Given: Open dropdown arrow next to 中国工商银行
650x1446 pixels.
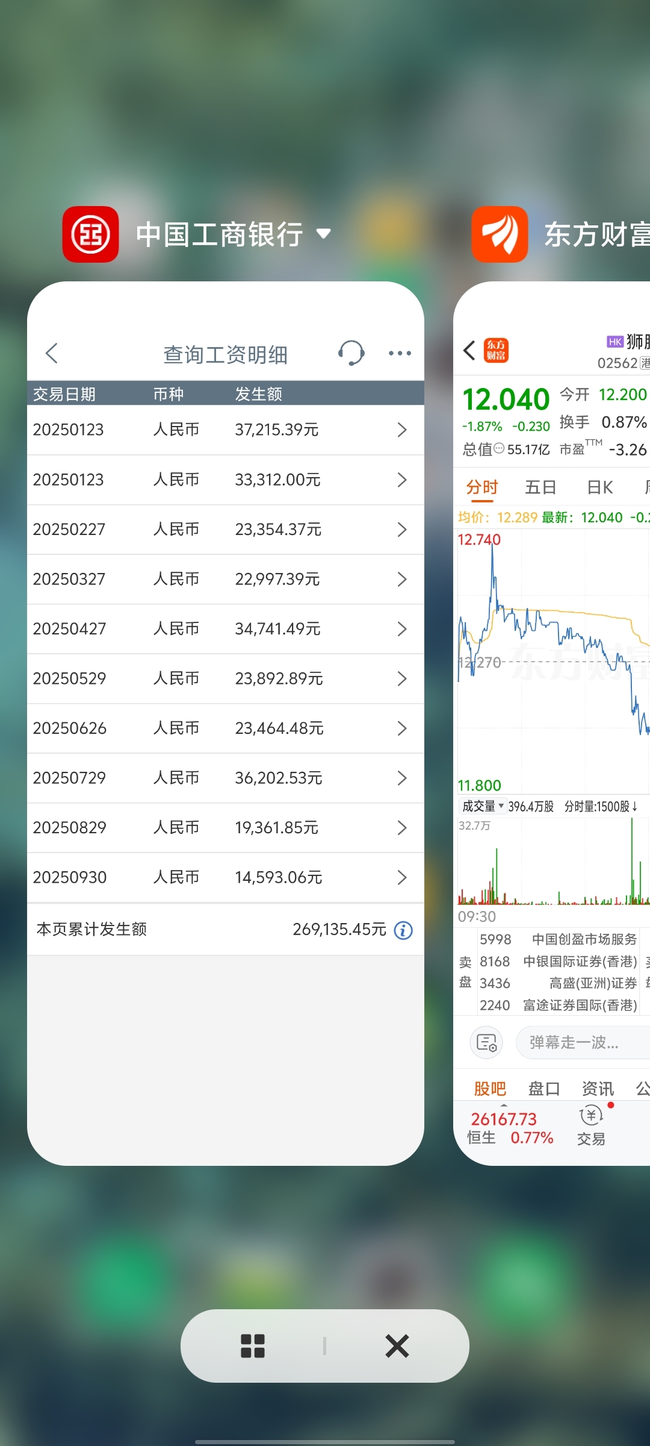Looking at the screenshot, I should [x=324, y=234].
